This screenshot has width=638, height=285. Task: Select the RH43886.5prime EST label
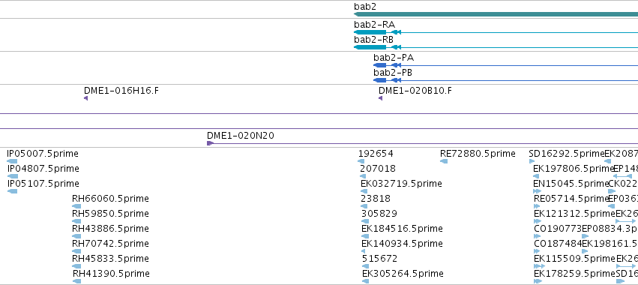pyautogui.click(x=110, y=229)
